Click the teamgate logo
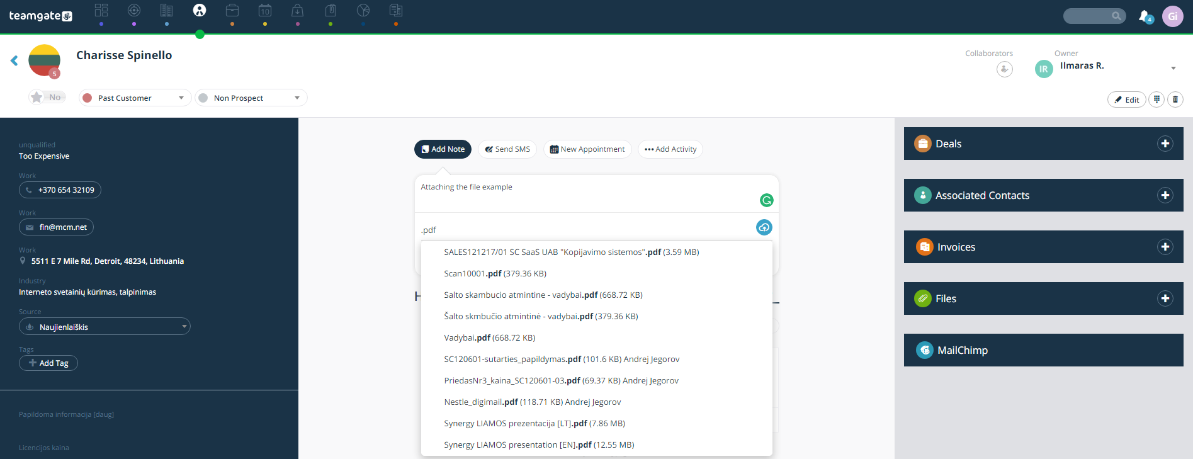The image size is (1193, 459). 40,16
